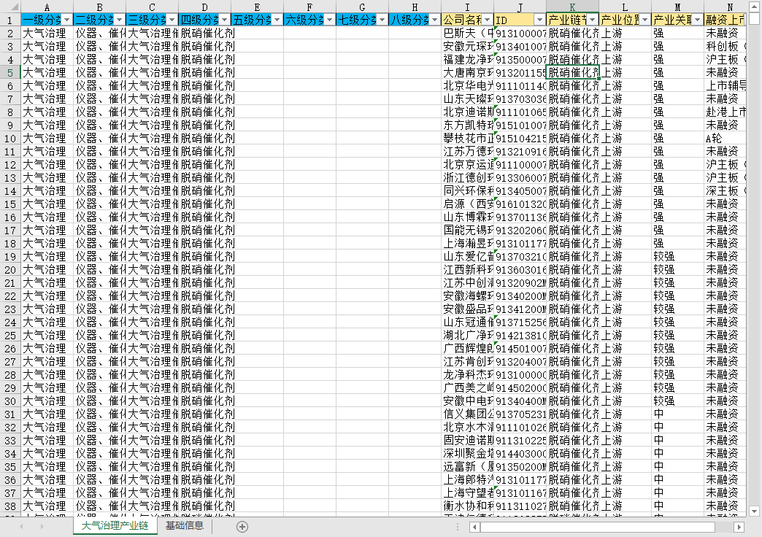Open the 二级分类 filter dropdown

point(120,20)
